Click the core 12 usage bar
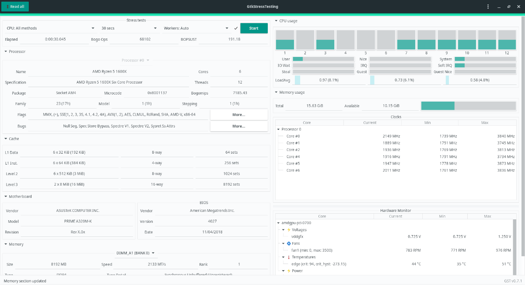This screenshot has height=285, width=525. pos(507,40)
